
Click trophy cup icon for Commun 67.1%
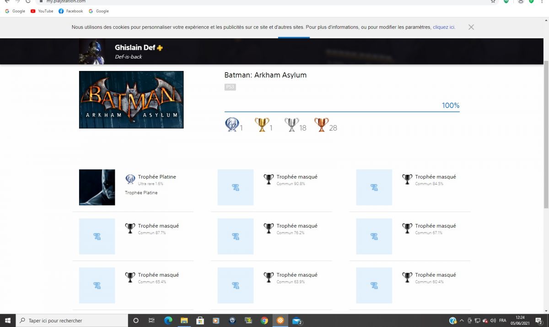tap(407, 229)
